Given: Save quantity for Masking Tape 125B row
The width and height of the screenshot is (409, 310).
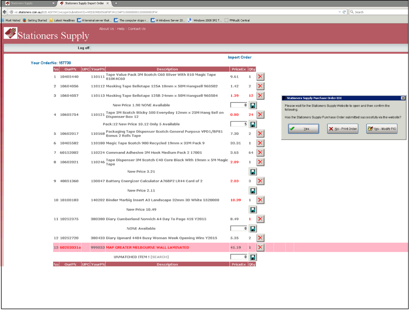Looking at the screenshot, I should 253,105.
